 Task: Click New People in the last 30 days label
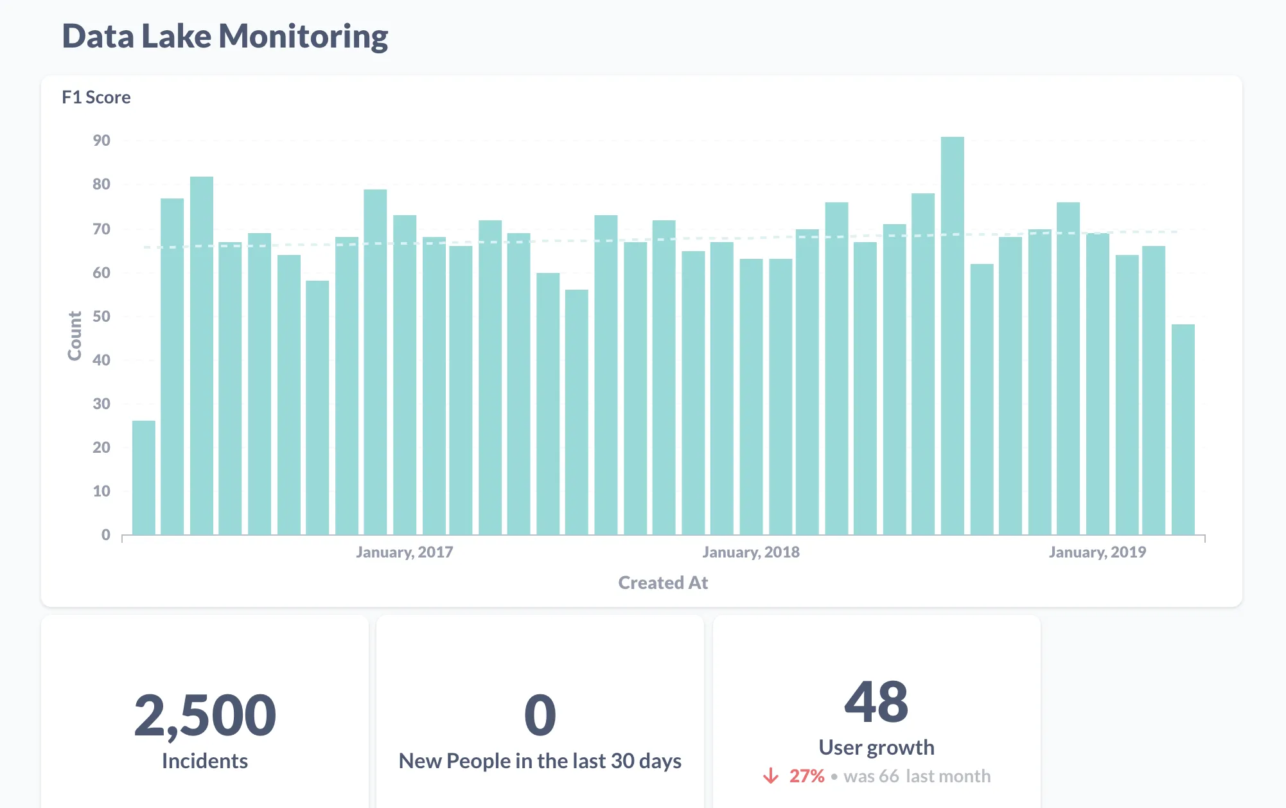click(540, 760)
